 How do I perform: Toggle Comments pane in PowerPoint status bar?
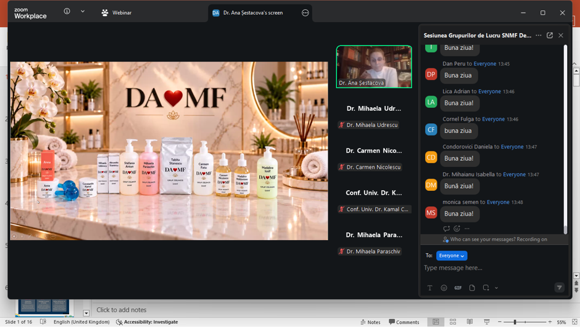tap(404, 322)
